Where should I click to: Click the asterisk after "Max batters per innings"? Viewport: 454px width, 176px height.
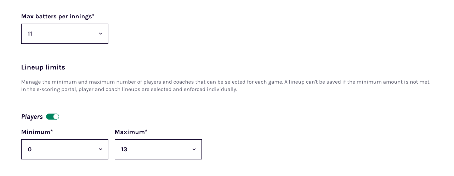point(93,16)
